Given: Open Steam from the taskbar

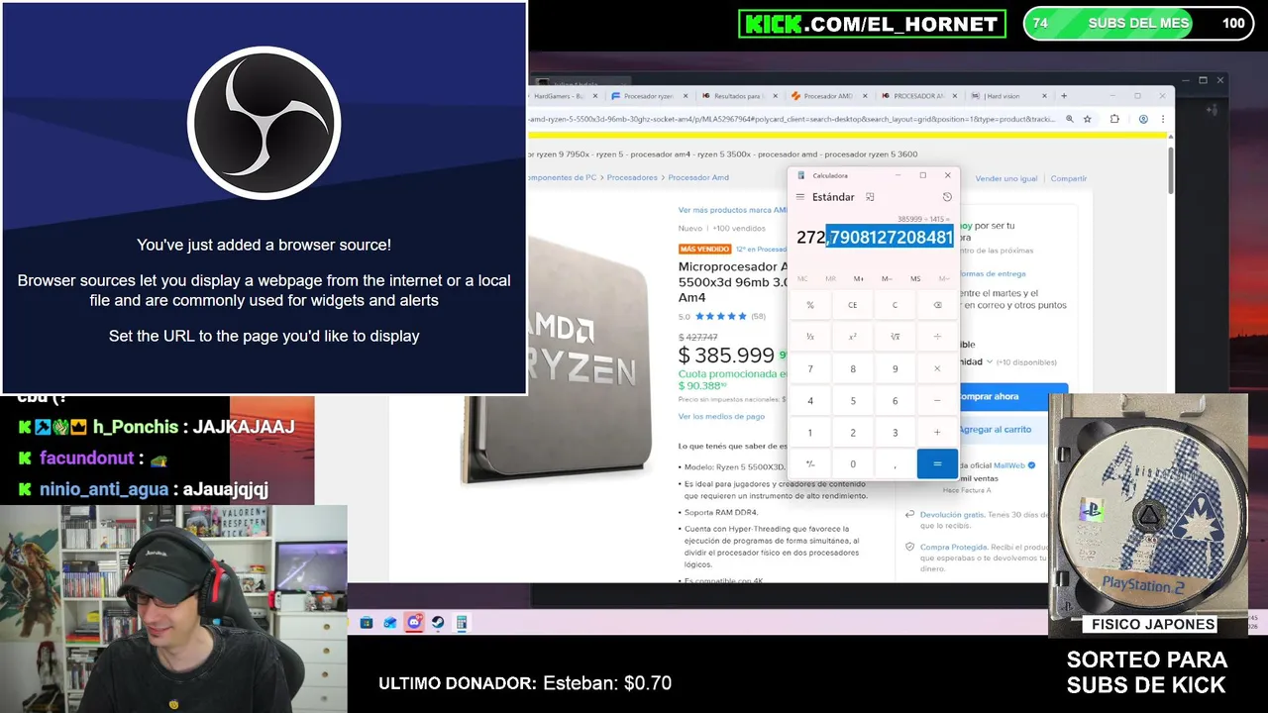Looking at the screenshot, I should pos(438,623).
